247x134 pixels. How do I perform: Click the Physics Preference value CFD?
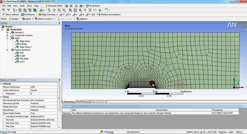click(44, 87)
